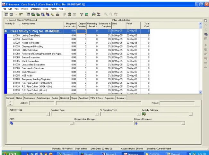Screen dimensions: 209x155
Task: Click the Zoom Out magnifier icon
Action: coord(111,14)
